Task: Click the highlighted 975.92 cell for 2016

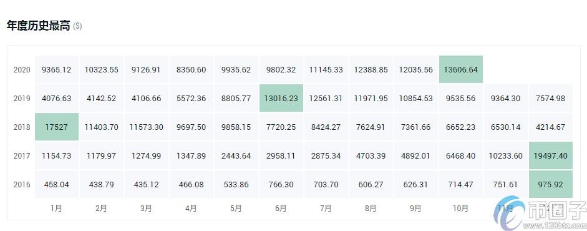Action: (x=551, y=184)
